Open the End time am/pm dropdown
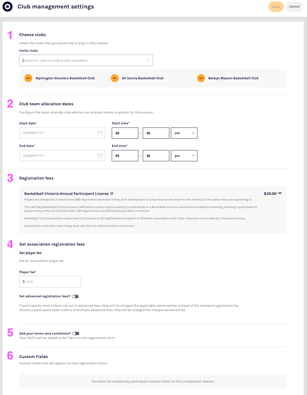 pos(184,156)
